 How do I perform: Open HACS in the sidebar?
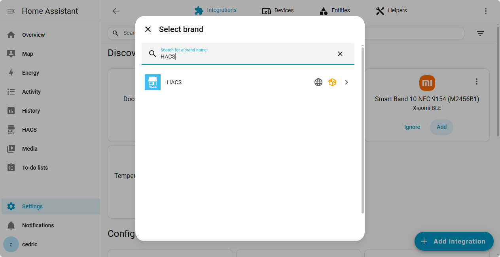29,130
